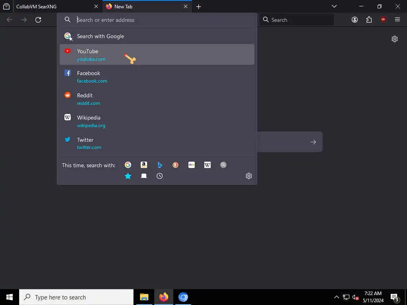Open the Wikipedia suggestion row
The height and width of the screenshot is (305, 407).
tap(157, 121)
